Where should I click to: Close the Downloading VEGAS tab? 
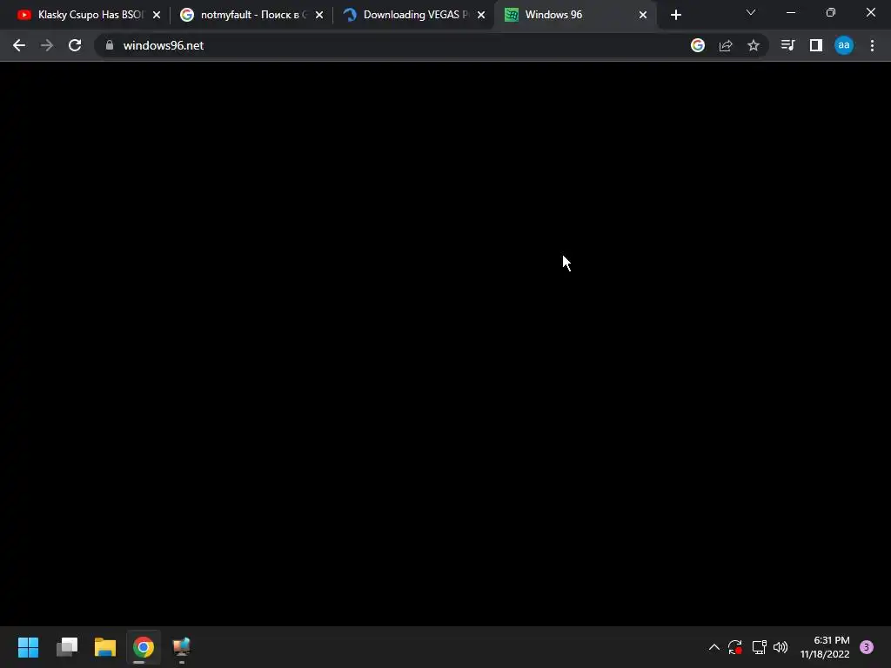pos(481,15)
